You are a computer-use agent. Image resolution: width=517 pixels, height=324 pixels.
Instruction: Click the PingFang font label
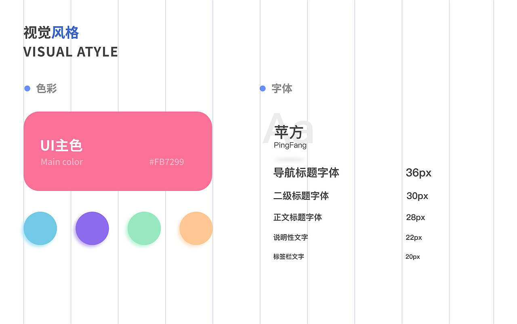289,146
